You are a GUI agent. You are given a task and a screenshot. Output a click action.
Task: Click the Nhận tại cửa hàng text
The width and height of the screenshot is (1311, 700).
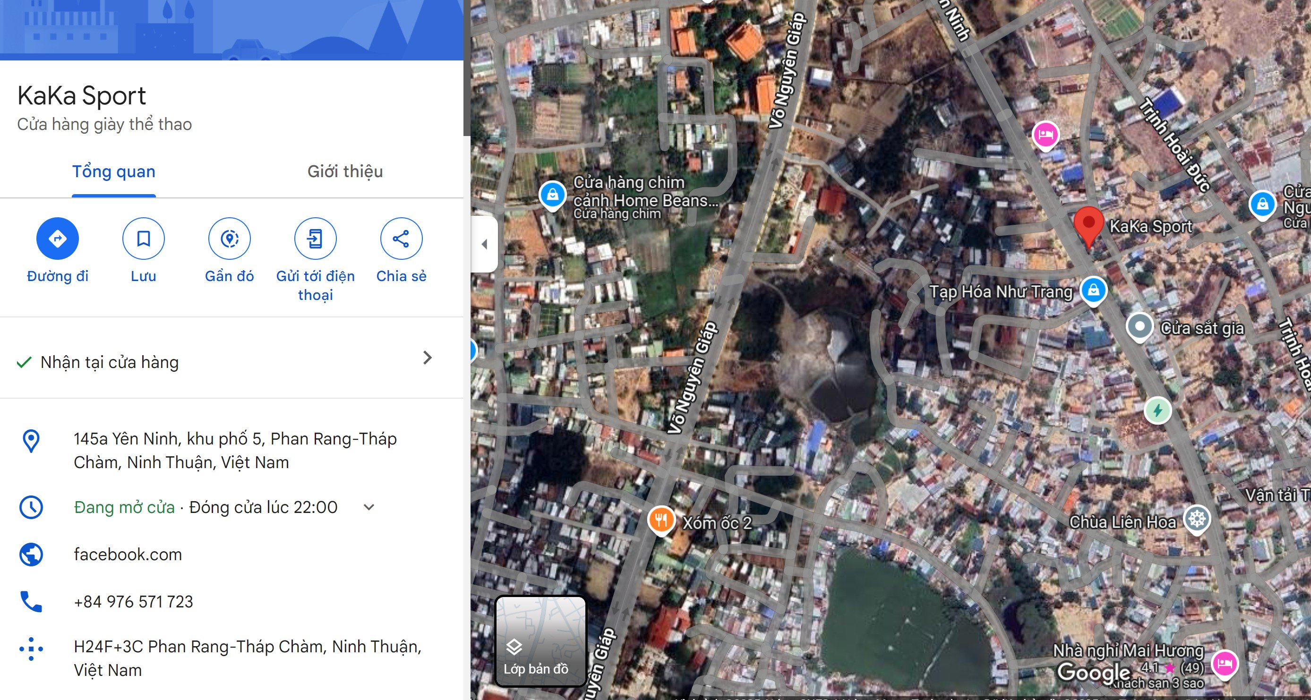[x=110, y=362]
